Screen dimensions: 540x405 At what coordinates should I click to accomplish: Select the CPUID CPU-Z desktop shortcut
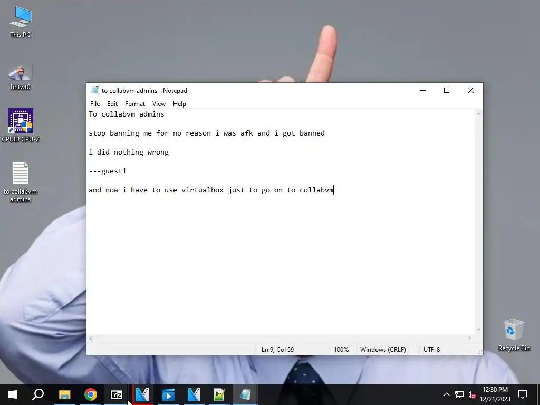click(x=21, y=126)
